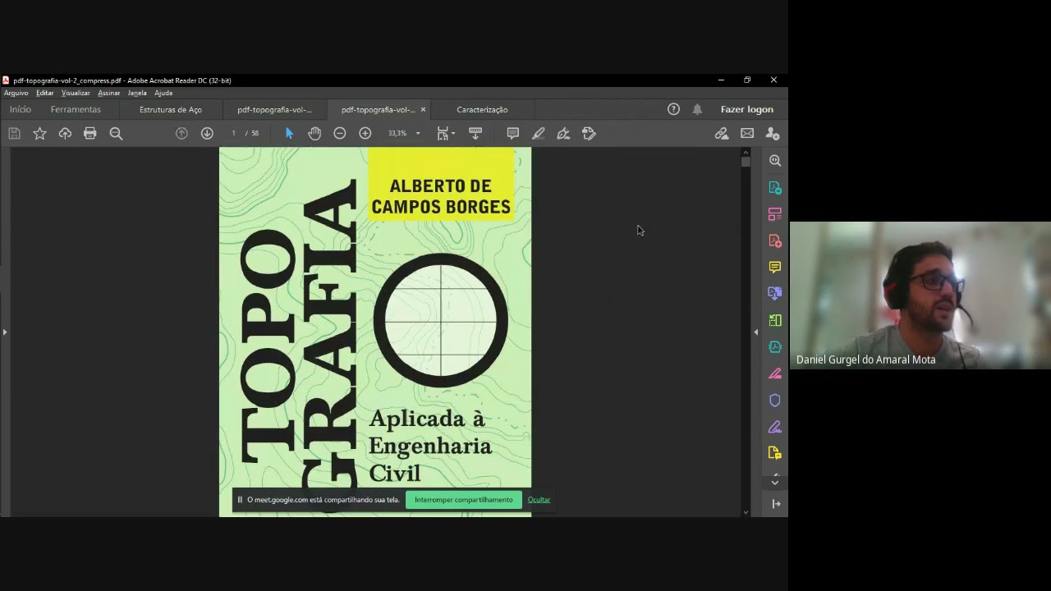Click the stamp tool icon in toolbar

click(589, 133)
